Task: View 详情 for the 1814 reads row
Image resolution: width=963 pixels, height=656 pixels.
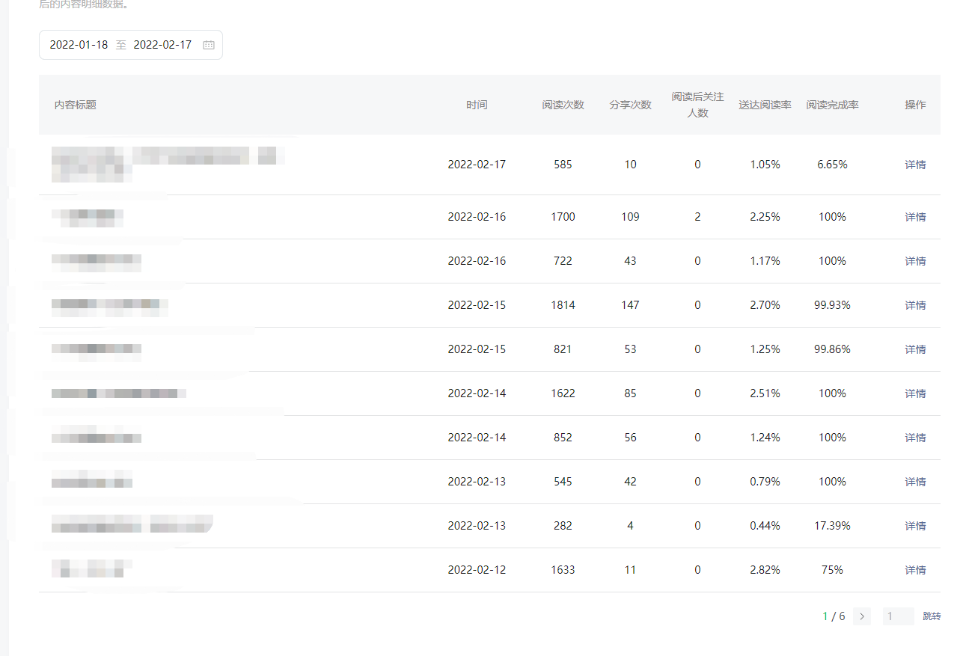Action: [x=915, y=305]
